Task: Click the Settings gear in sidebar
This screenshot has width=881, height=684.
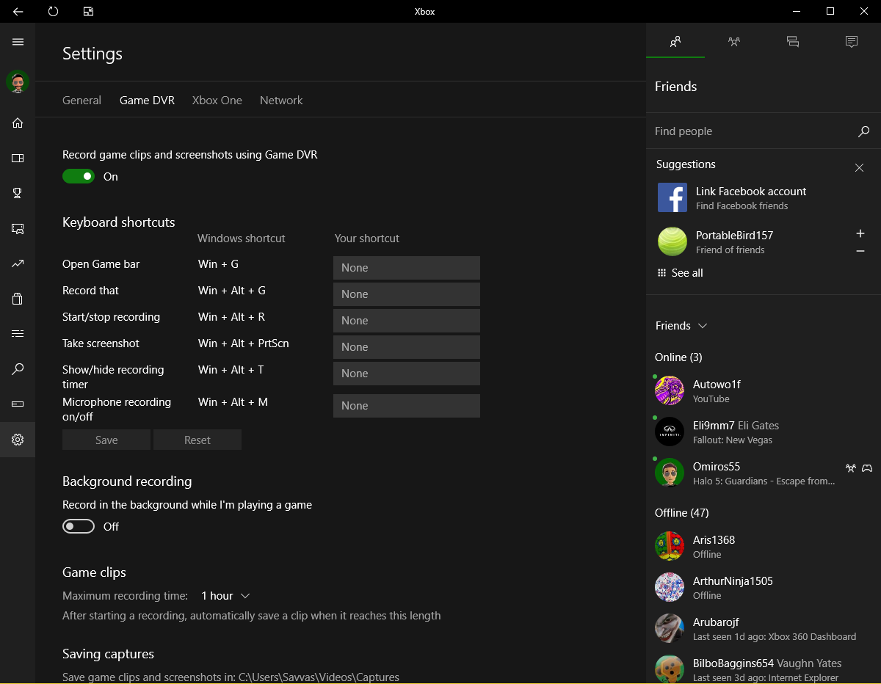Action: click(x=18, y=440)
